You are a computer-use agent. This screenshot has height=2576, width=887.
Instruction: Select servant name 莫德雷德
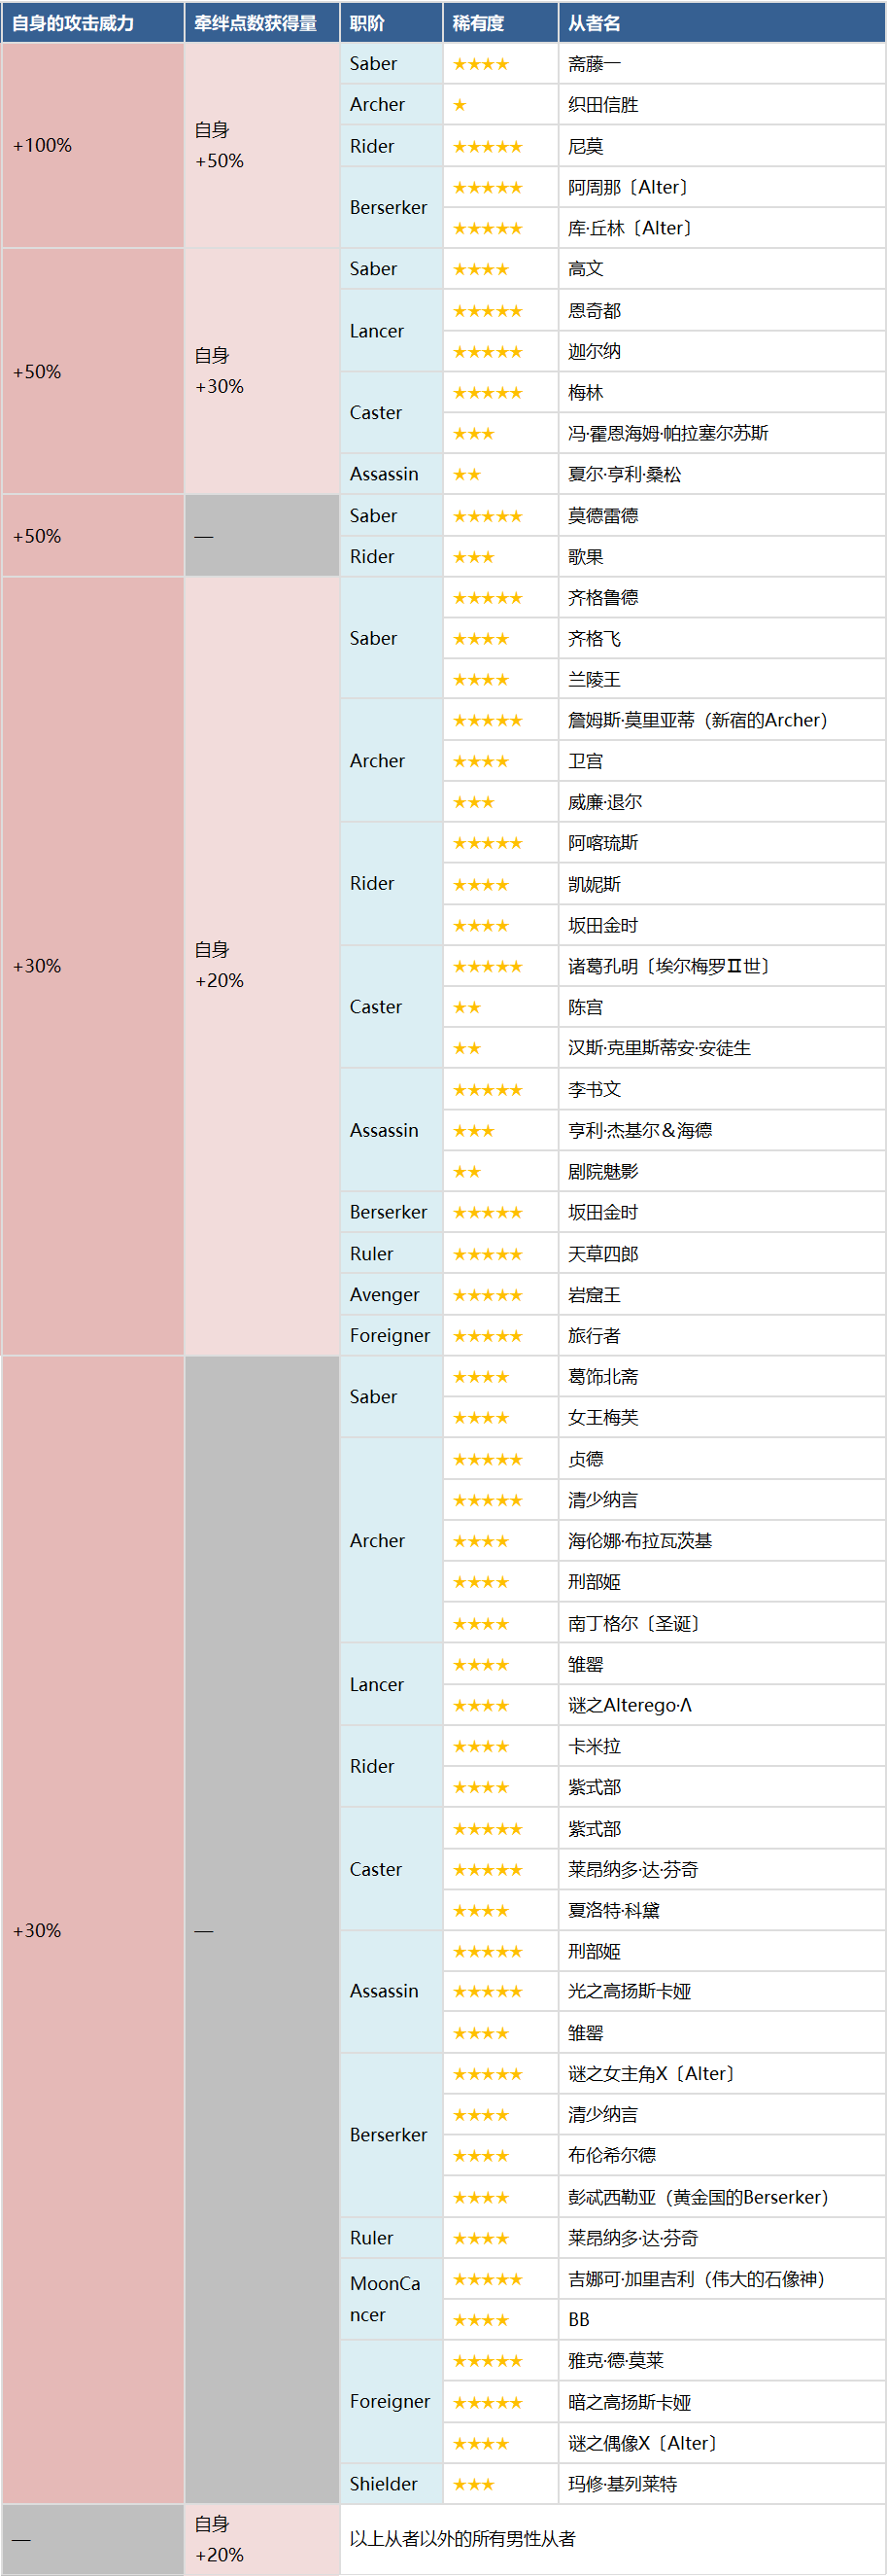tap(602, 516)
